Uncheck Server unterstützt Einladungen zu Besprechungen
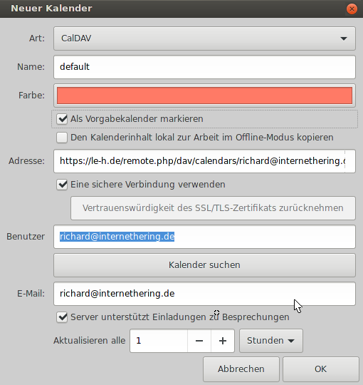The image size is (363, 385). [x=62, y=317]
